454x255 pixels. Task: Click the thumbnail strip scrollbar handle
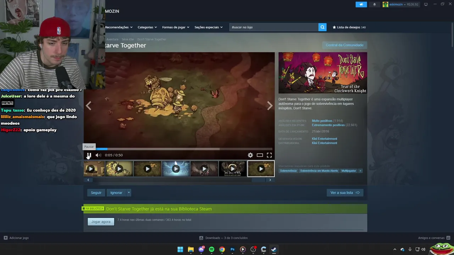(258, 180)
